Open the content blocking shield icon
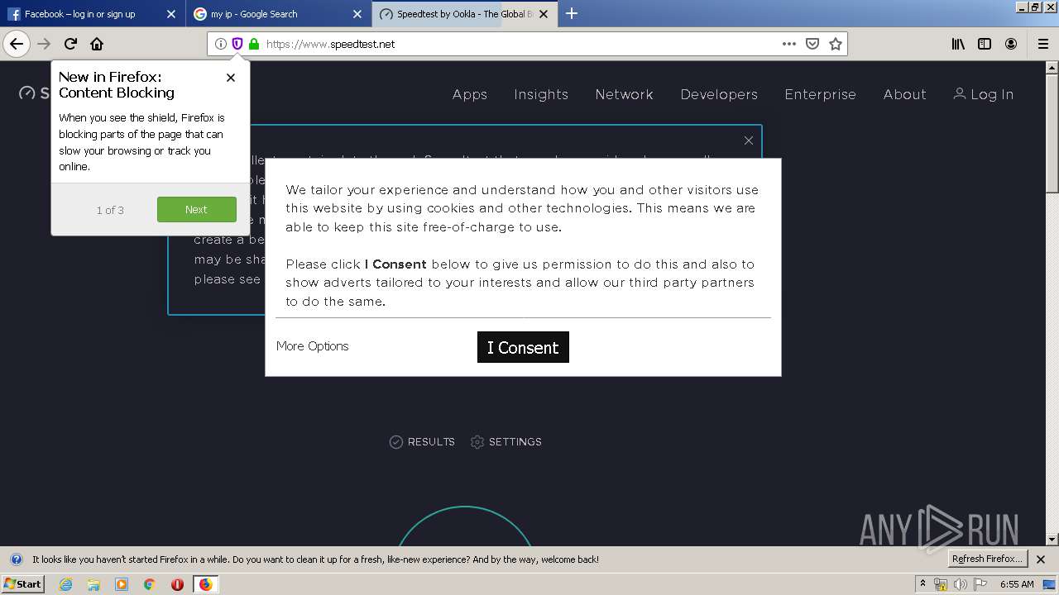Image resolution: width=1059 pixels, height=595 pixels. pos(237,44)
